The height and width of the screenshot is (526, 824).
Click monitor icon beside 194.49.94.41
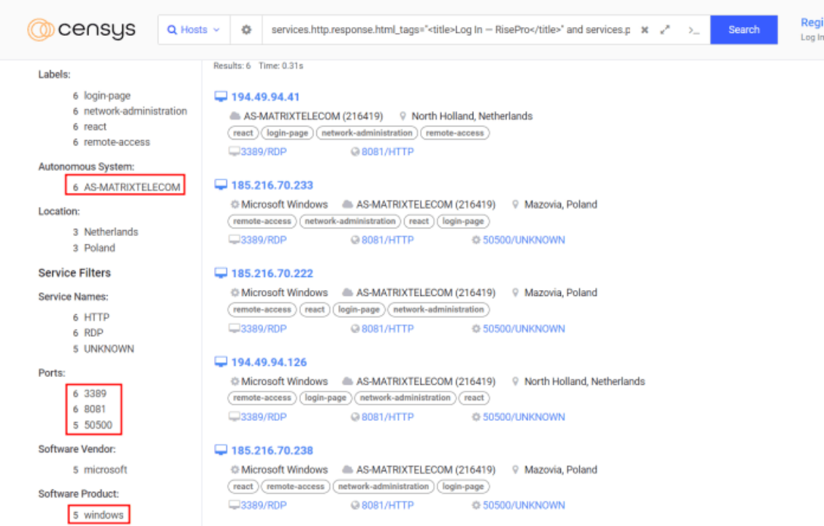point(221,96)
